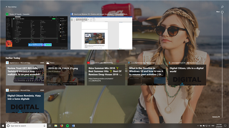Open the 2019-02-26_15h24_25.png Photos activity

pyautogui.click(x=65, y=75)
